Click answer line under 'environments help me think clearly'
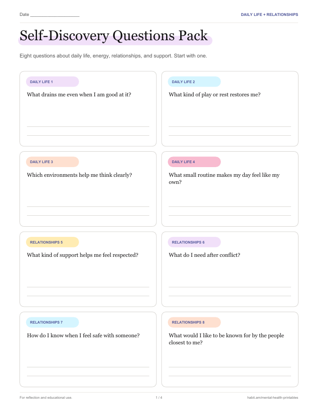 pos(88,207)
